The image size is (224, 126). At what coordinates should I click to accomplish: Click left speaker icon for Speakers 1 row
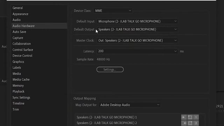(x=184, y=117)
